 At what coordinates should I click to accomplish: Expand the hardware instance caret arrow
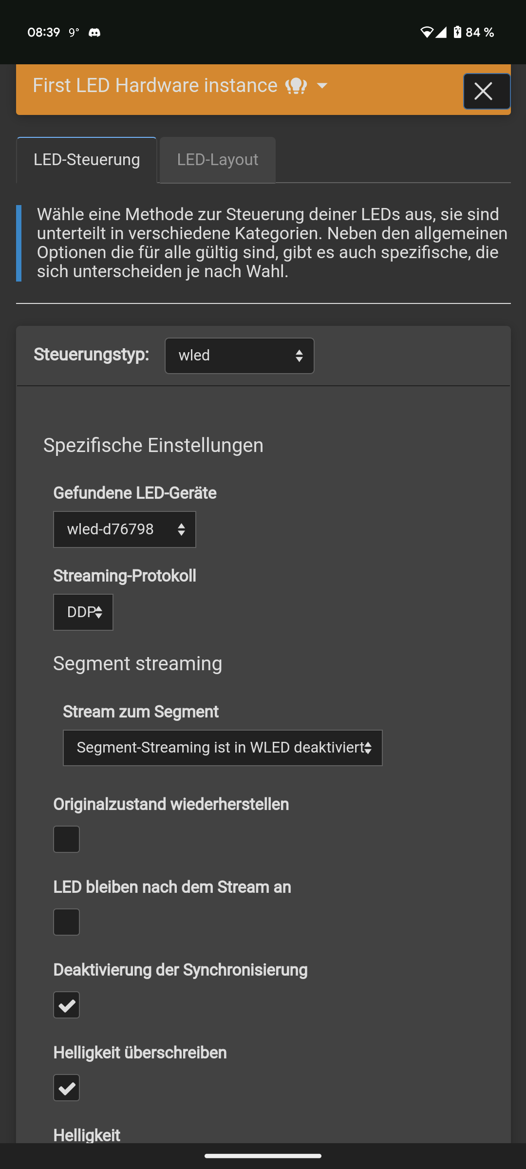click(x=322, y=86)
